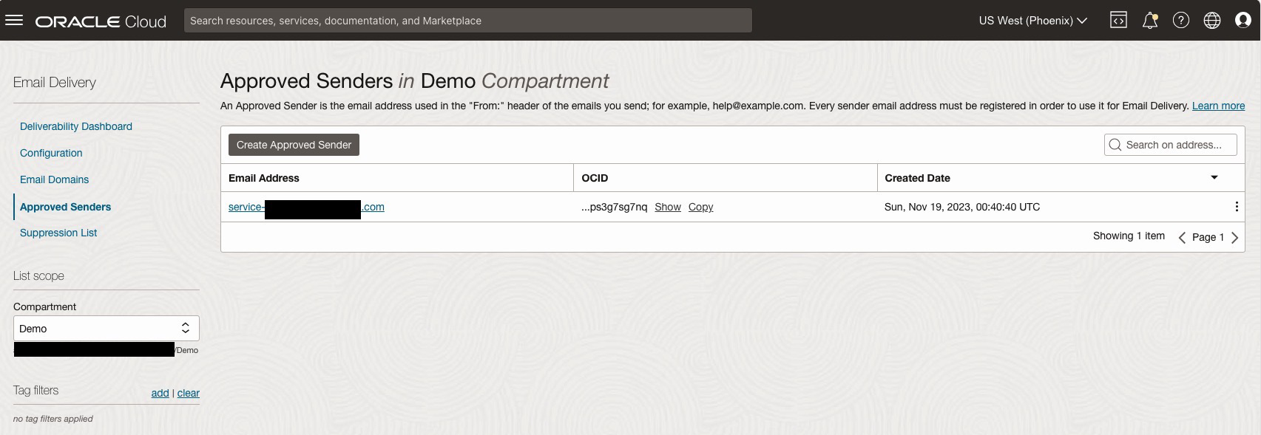Screen dimensions: 1261x435
Task: Open the Cloud Shell developer tools icon
Action: point(1118,21)
